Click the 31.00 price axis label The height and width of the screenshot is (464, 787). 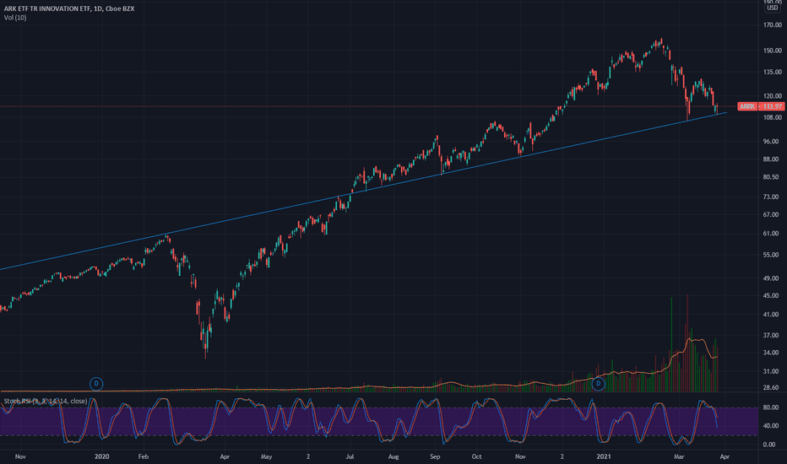[x=771, y=371]
